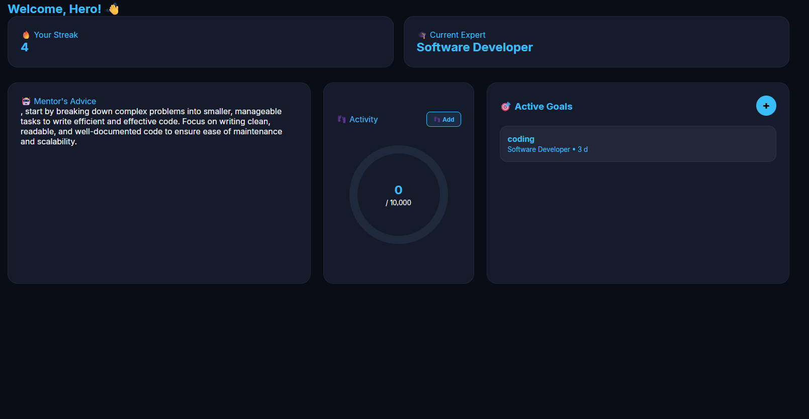Click the Activity label

364,119
